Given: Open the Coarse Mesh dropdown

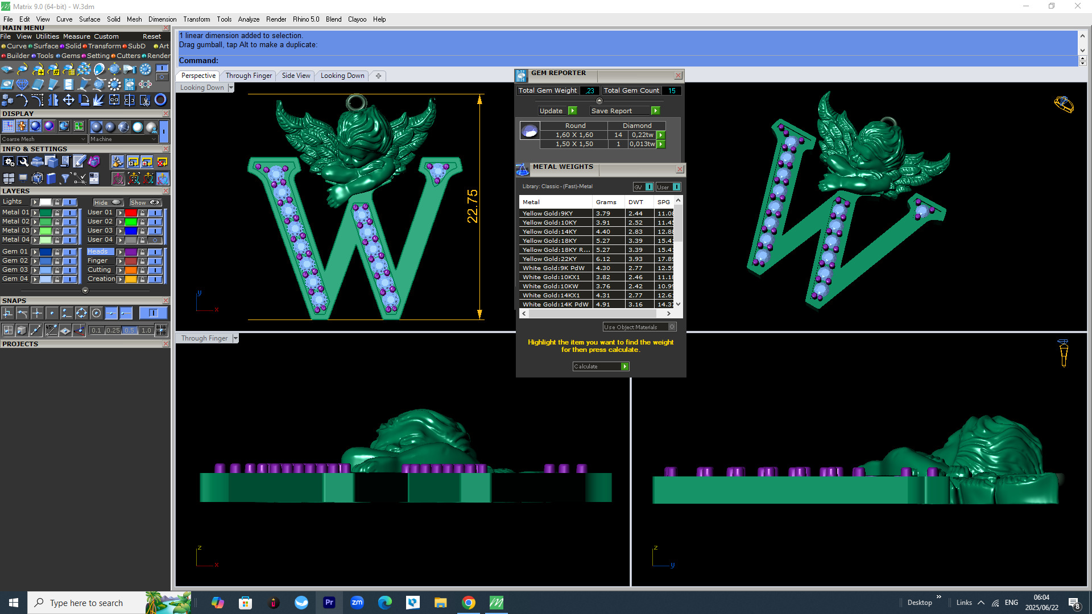Looking at the screenshot, I should [x=44, y=139].
